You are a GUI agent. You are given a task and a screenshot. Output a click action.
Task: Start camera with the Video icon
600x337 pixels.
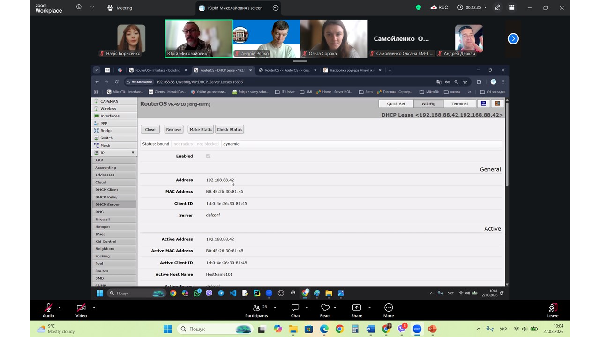pos(81,308)
